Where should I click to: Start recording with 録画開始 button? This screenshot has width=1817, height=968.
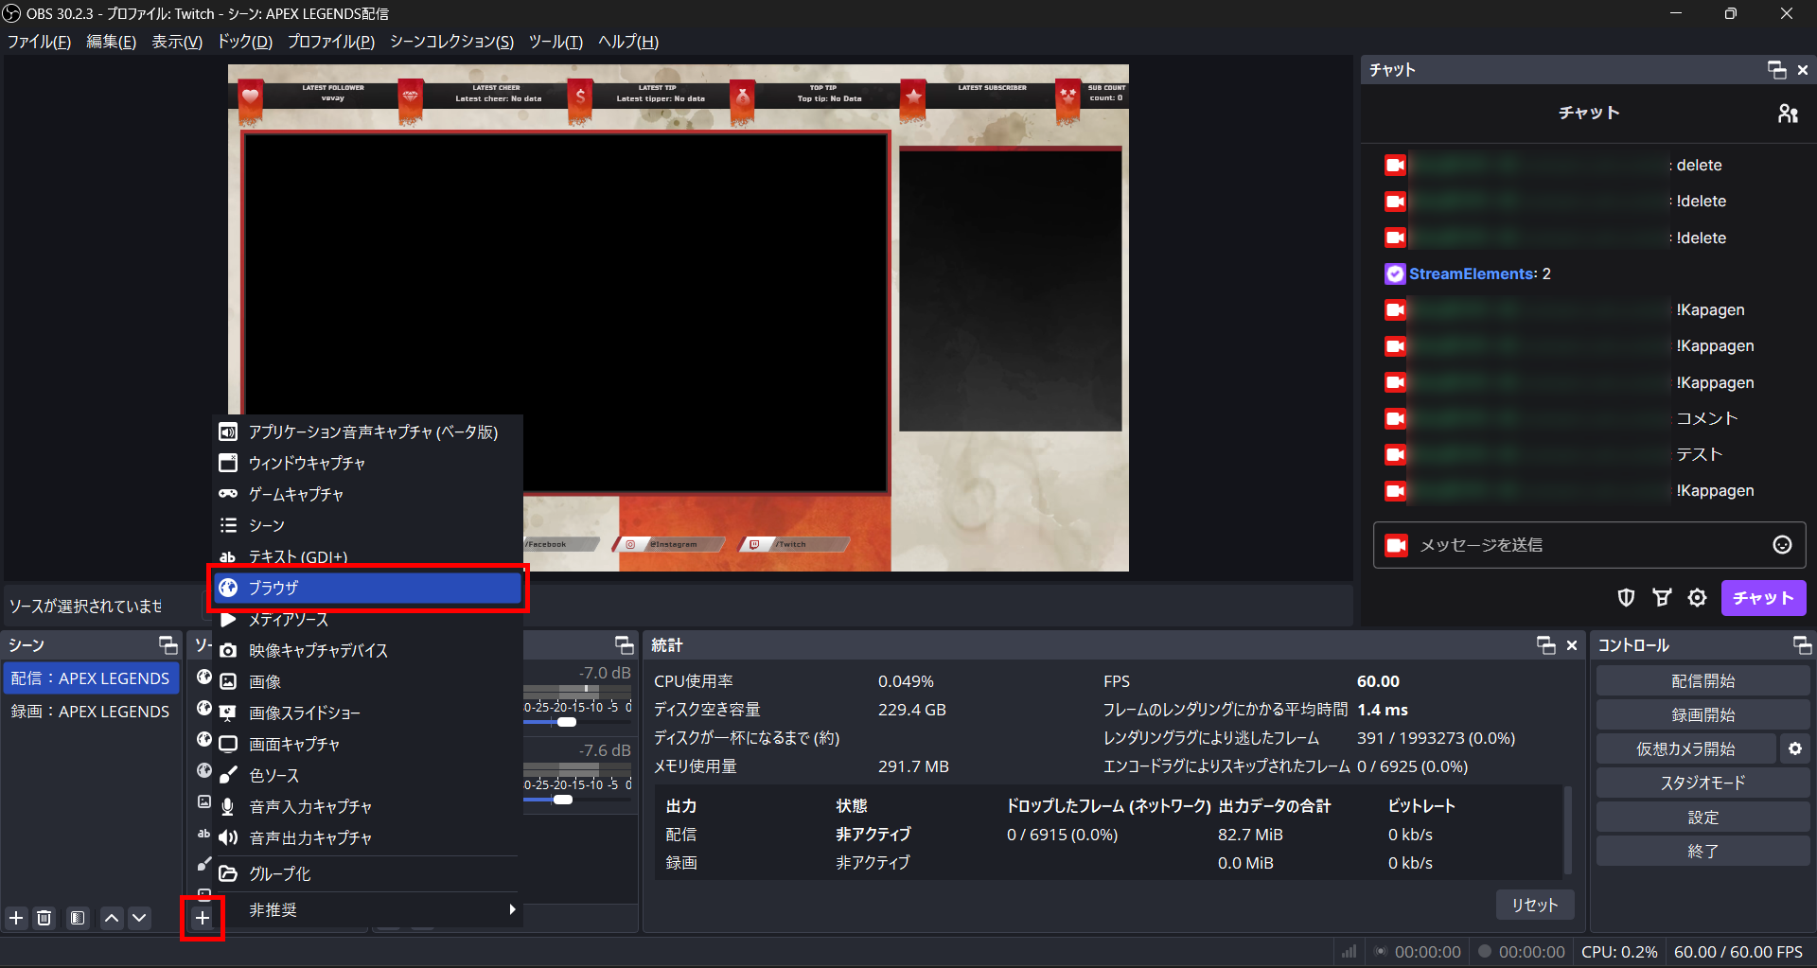click(x=1702, y=715)
